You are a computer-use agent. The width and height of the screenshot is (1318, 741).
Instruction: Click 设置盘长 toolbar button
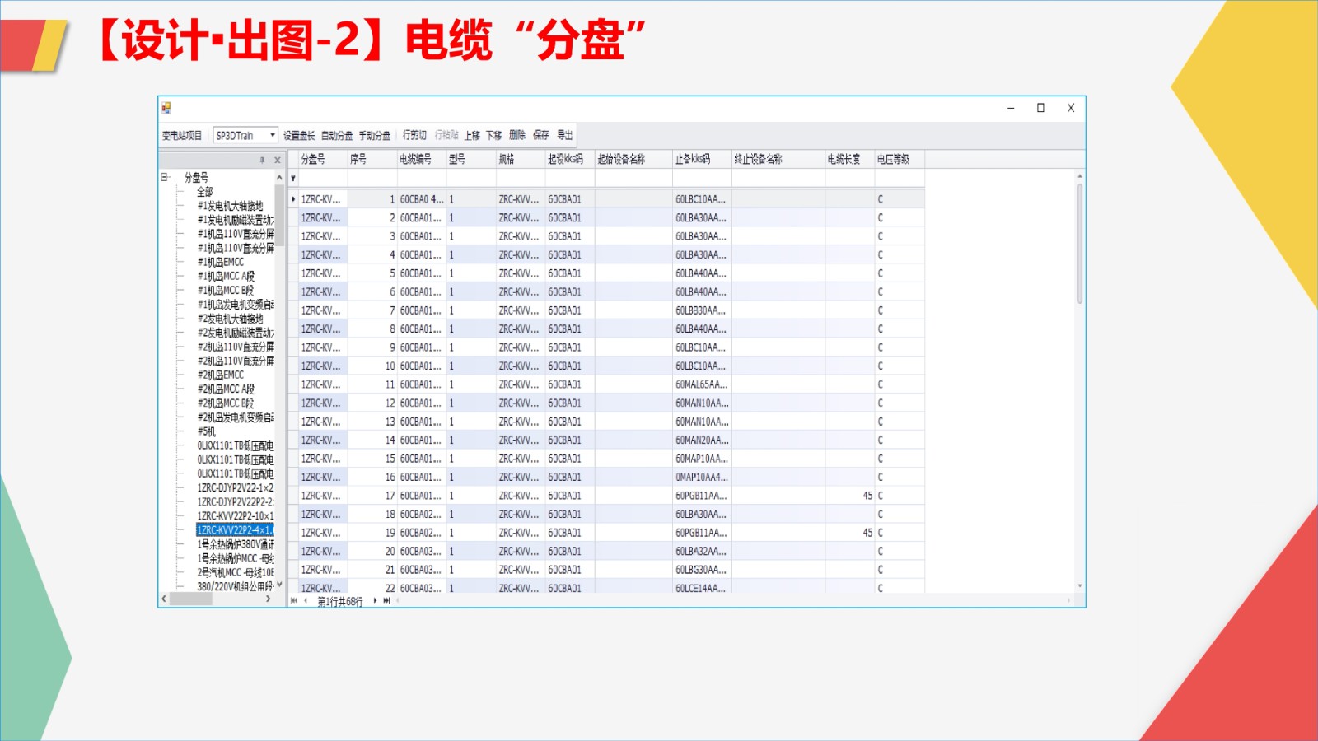pyautogui.click(x=299, y=135)
